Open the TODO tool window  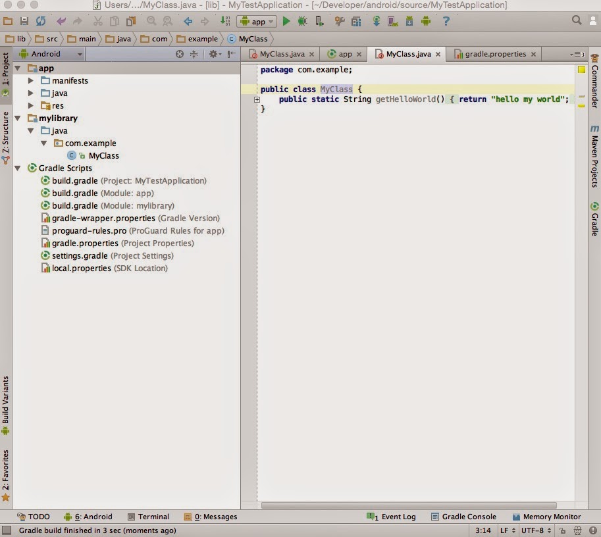click(x=34, y=517)
